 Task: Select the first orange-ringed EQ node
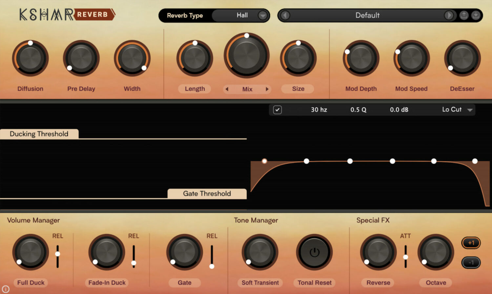264,161
